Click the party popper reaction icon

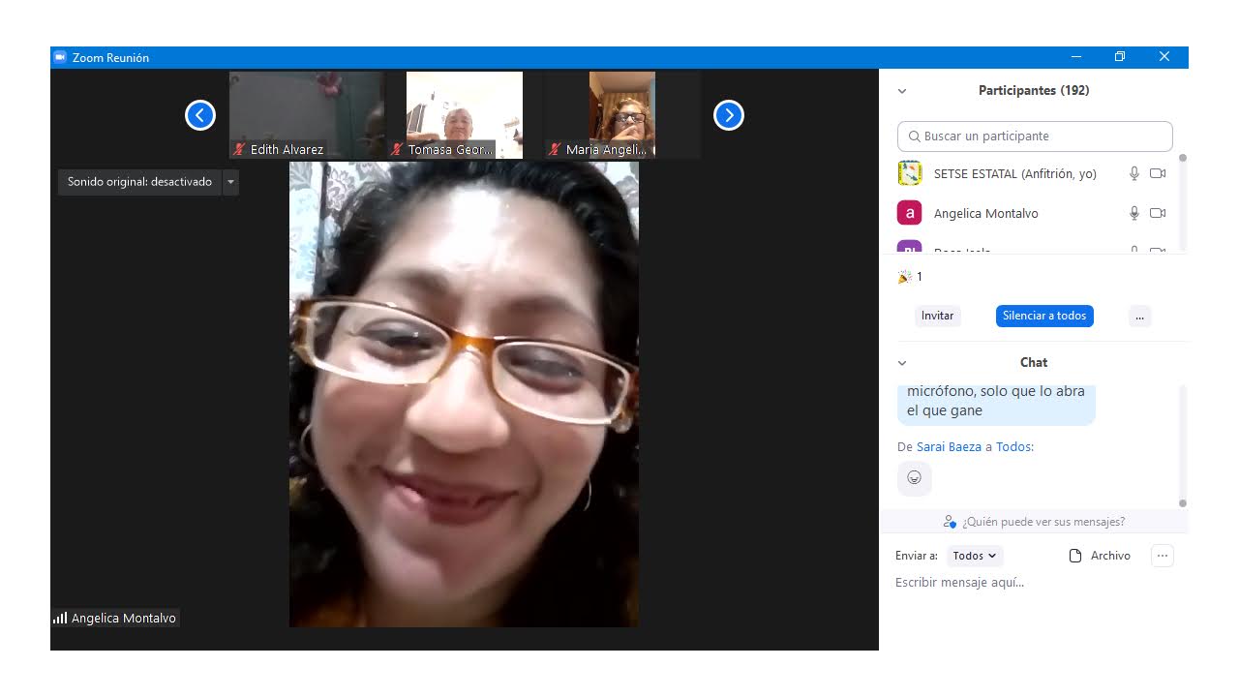[x=905, y=277]
